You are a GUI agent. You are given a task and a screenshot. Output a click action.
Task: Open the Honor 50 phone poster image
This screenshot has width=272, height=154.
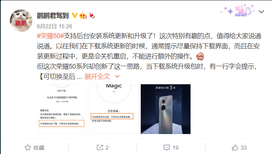tap(165, 109)
